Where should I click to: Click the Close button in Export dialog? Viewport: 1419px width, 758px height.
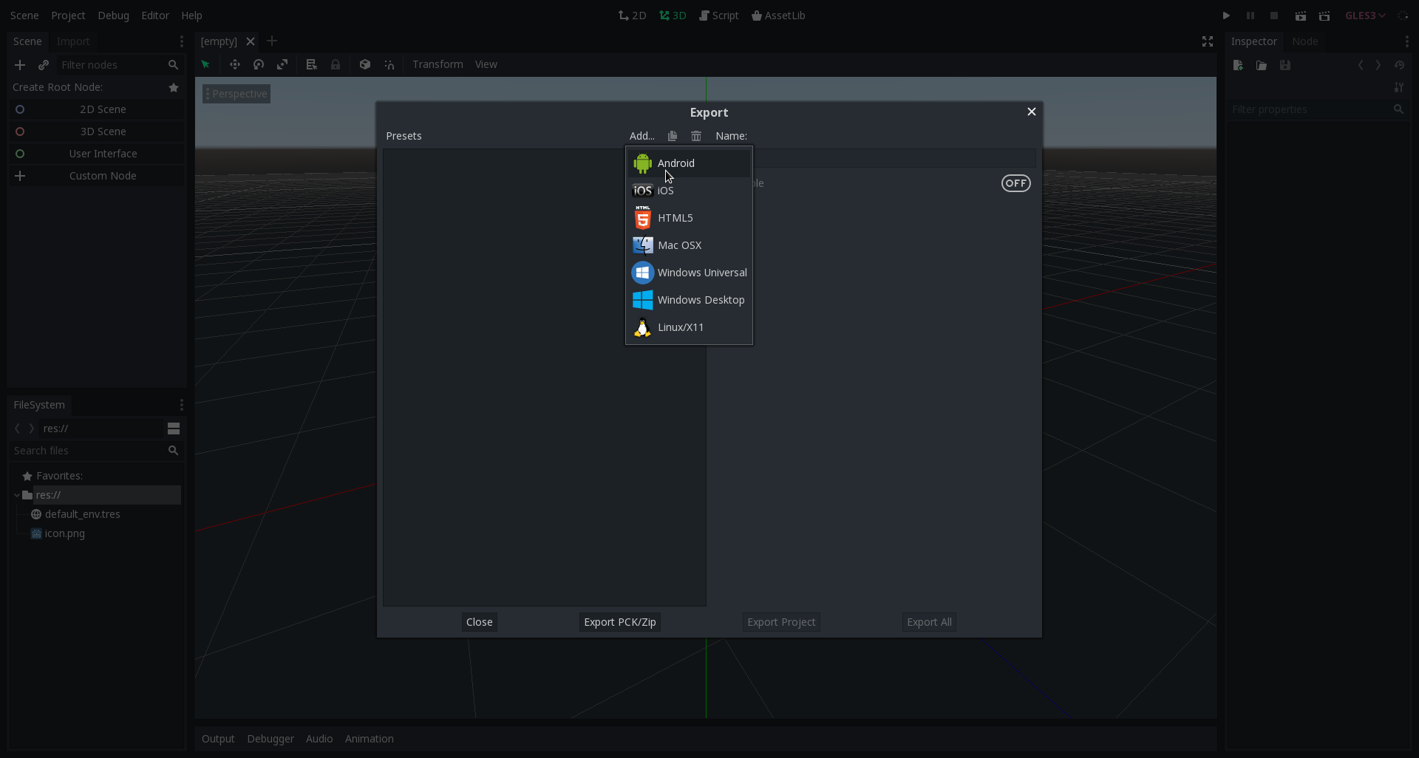[x=479, y=622]
